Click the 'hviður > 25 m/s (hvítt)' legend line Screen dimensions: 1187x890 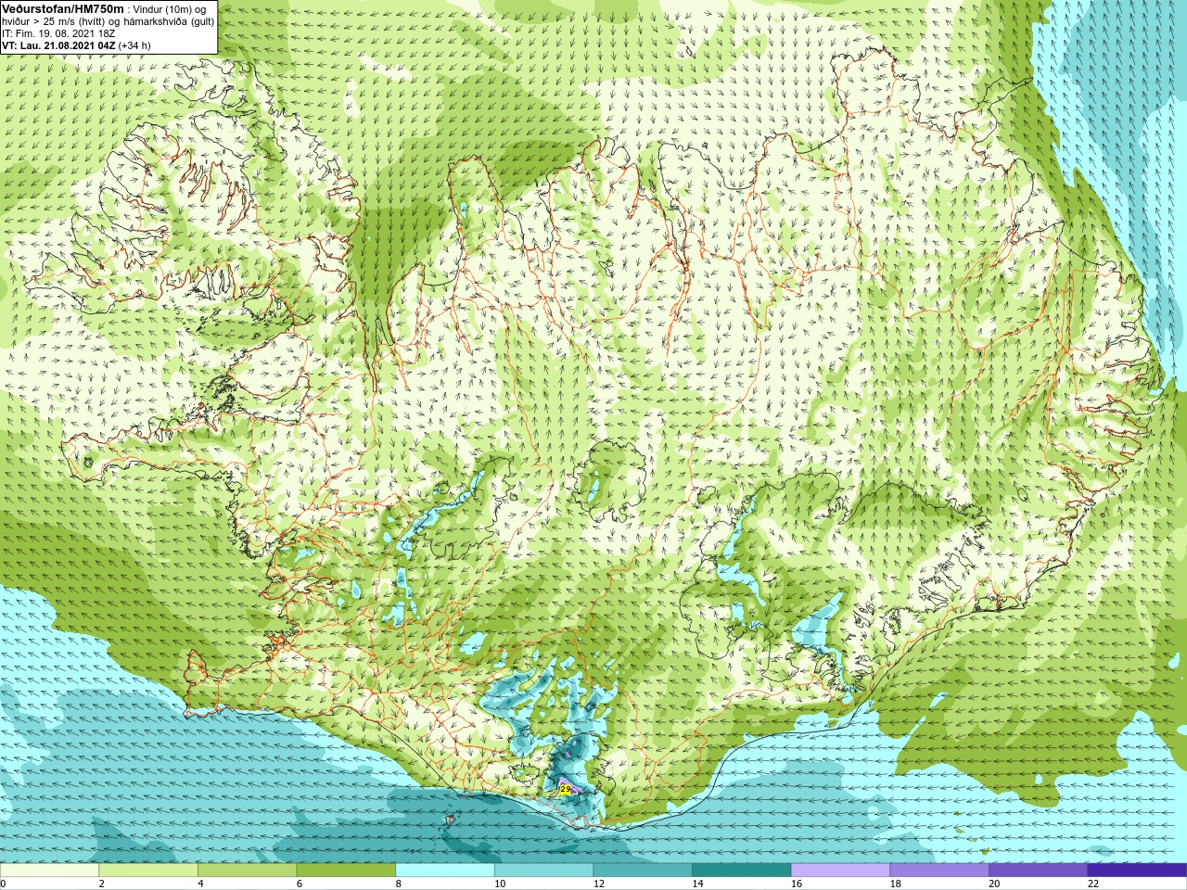pyautogui.click(x=54, y=21)
